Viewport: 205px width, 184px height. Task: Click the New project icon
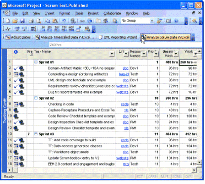click(7, 21)
